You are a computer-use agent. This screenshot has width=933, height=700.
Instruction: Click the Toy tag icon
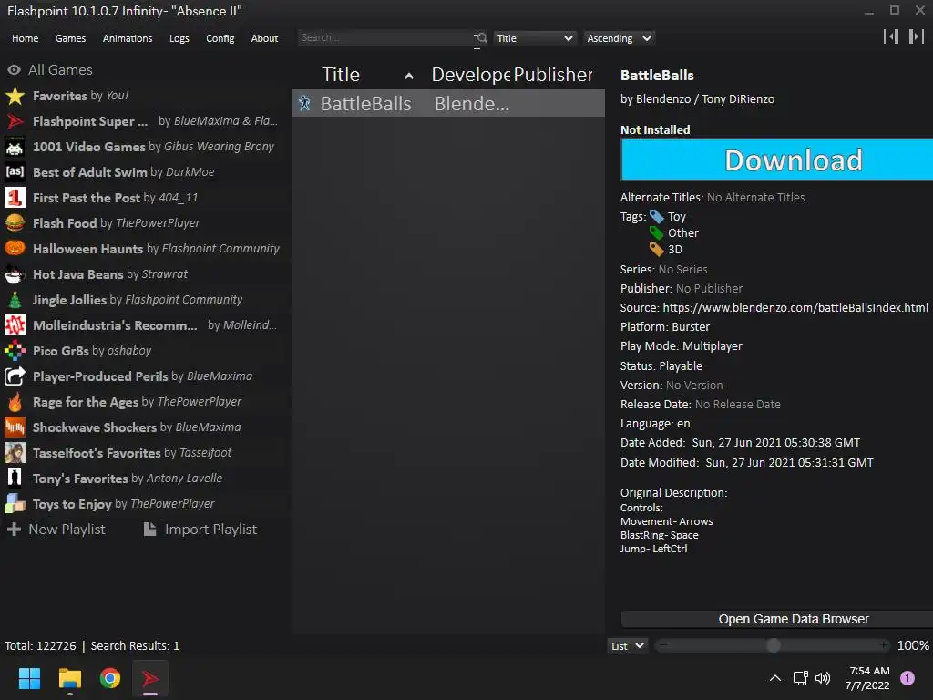(656, 217)
